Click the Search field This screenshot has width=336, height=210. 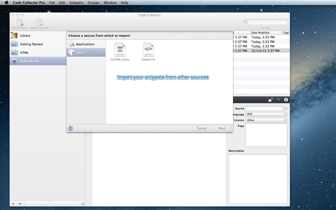pos(265,22)
